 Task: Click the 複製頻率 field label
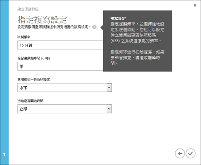coord(24,37)
